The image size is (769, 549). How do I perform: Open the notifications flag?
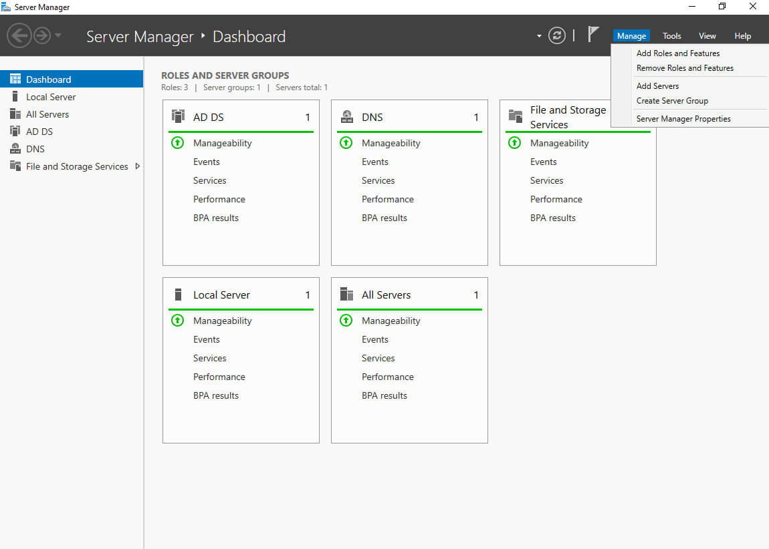point(593,34)
